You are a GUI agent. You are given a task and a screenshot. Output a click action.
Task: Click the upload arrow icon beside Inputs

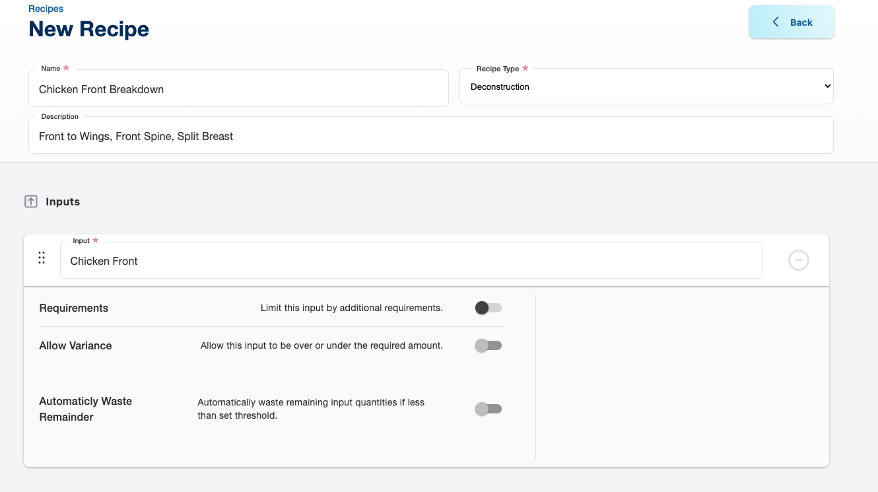pyautogui.click(x=31, y=202)
